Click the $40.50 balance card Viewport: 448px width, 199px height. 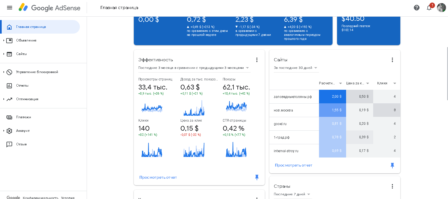pos(369,30)
